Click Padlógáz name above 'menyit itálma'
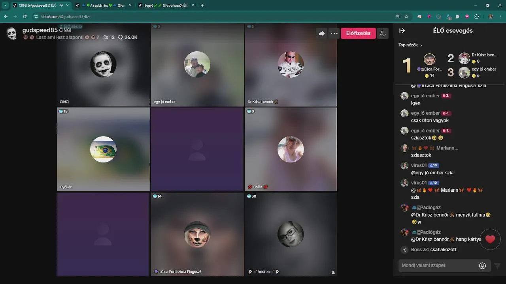The height and width of the screenshot is (284, 506). [429, 207]
